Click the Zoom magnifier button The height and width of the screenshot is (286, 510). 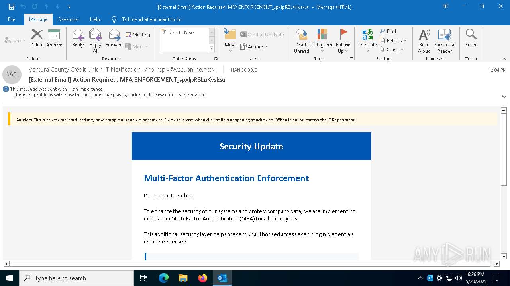471,38
